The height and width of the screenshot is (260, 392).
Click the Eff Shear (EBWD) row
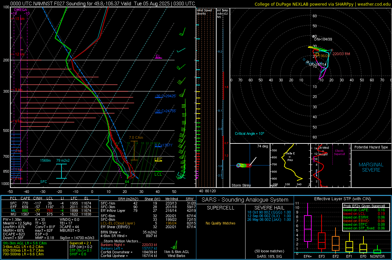point(148,227)
